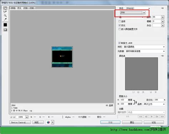
Task: Enable 嵌入颜色配置文件 checkbox
Action: pos(120,29)
